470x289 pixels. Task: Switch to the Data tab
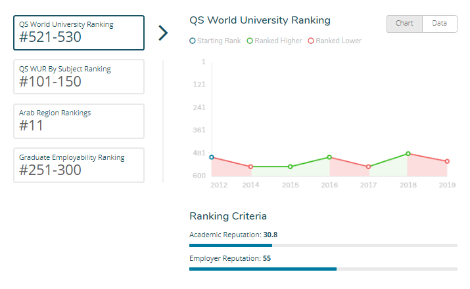pos(439,24)
